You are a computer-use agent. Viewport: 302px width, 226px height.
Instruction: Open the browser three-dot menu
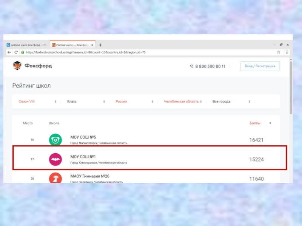click(287, 52)
